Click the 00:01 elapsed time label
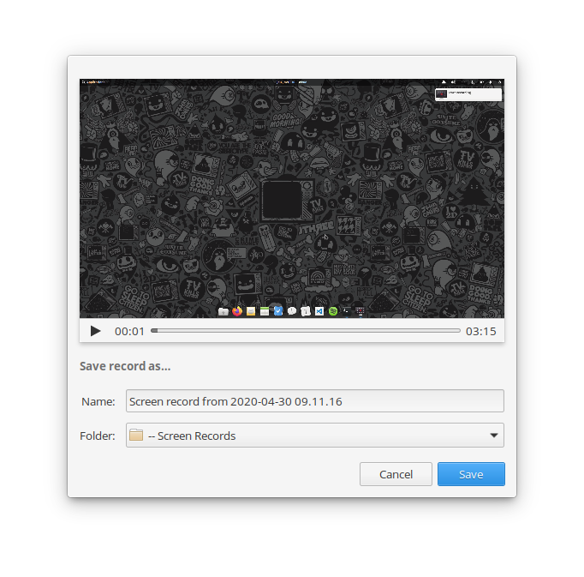Image resolution: width=584 pixels, height=577 pixels. 129,331
